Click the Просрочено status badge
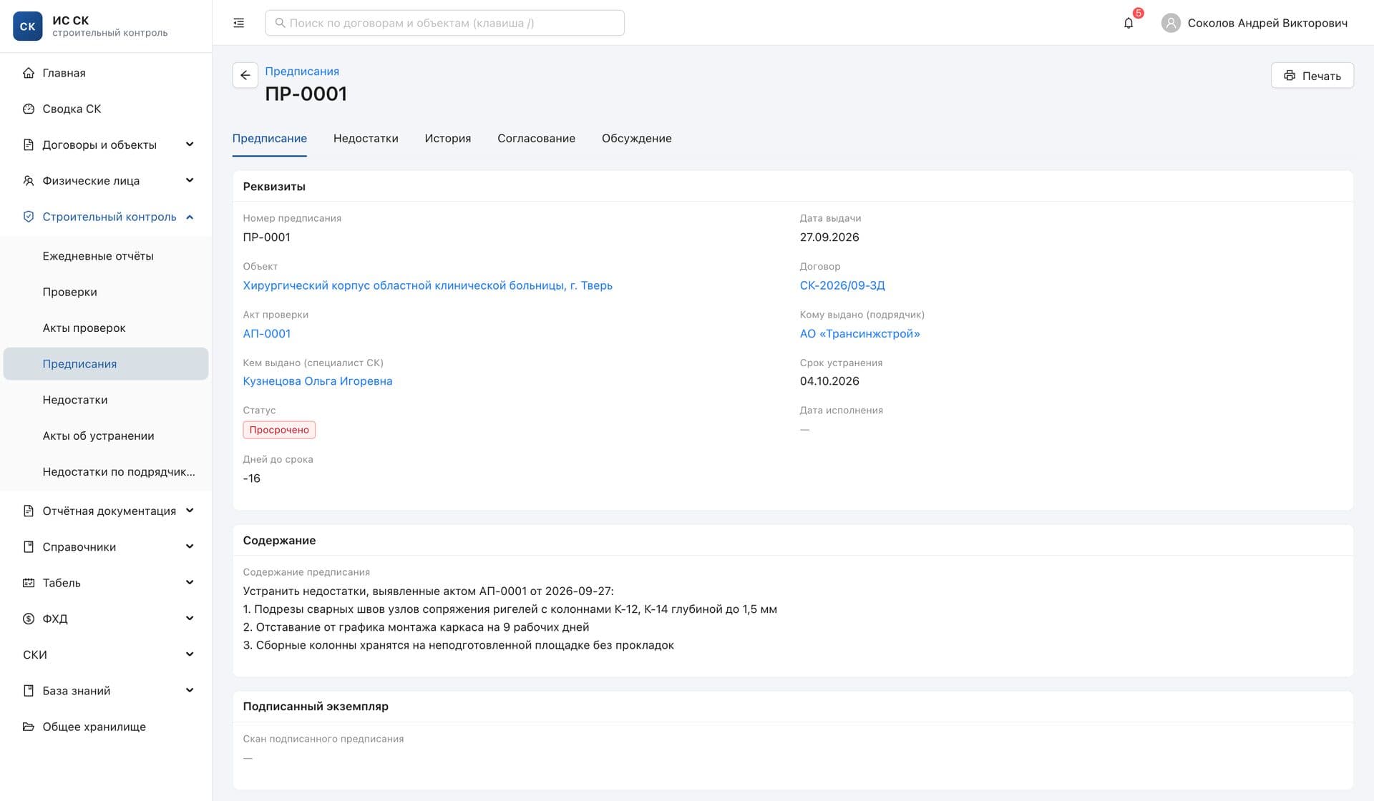This screenshot has width=1374, height=801. point(279,430)
